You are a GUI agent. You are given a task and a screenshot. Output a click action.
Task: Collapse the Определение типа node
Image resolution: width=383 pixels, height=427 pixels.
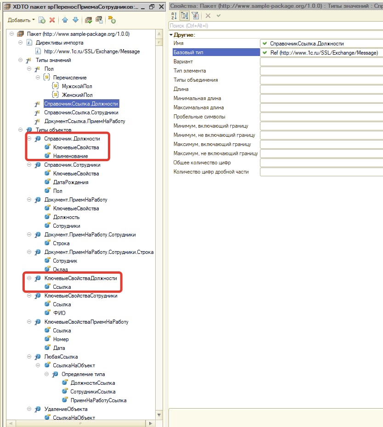(46, 374)
